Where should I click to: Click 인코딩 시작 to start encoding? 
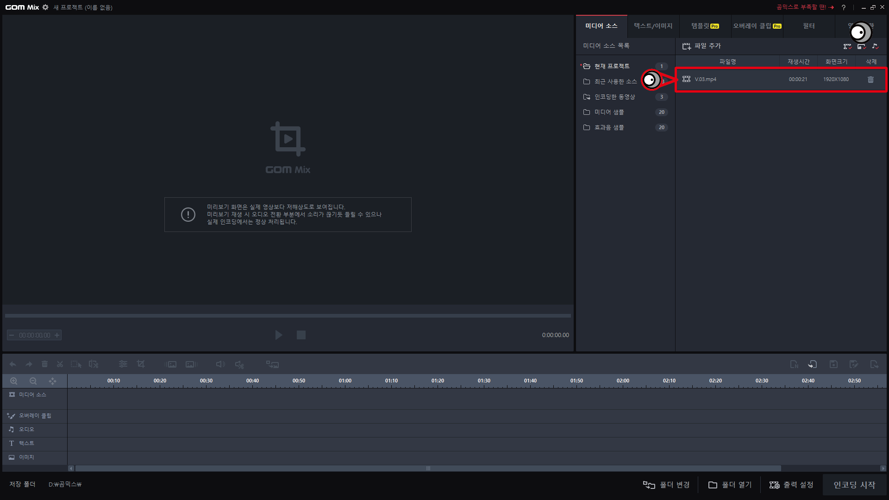click(x=854, y=485)
